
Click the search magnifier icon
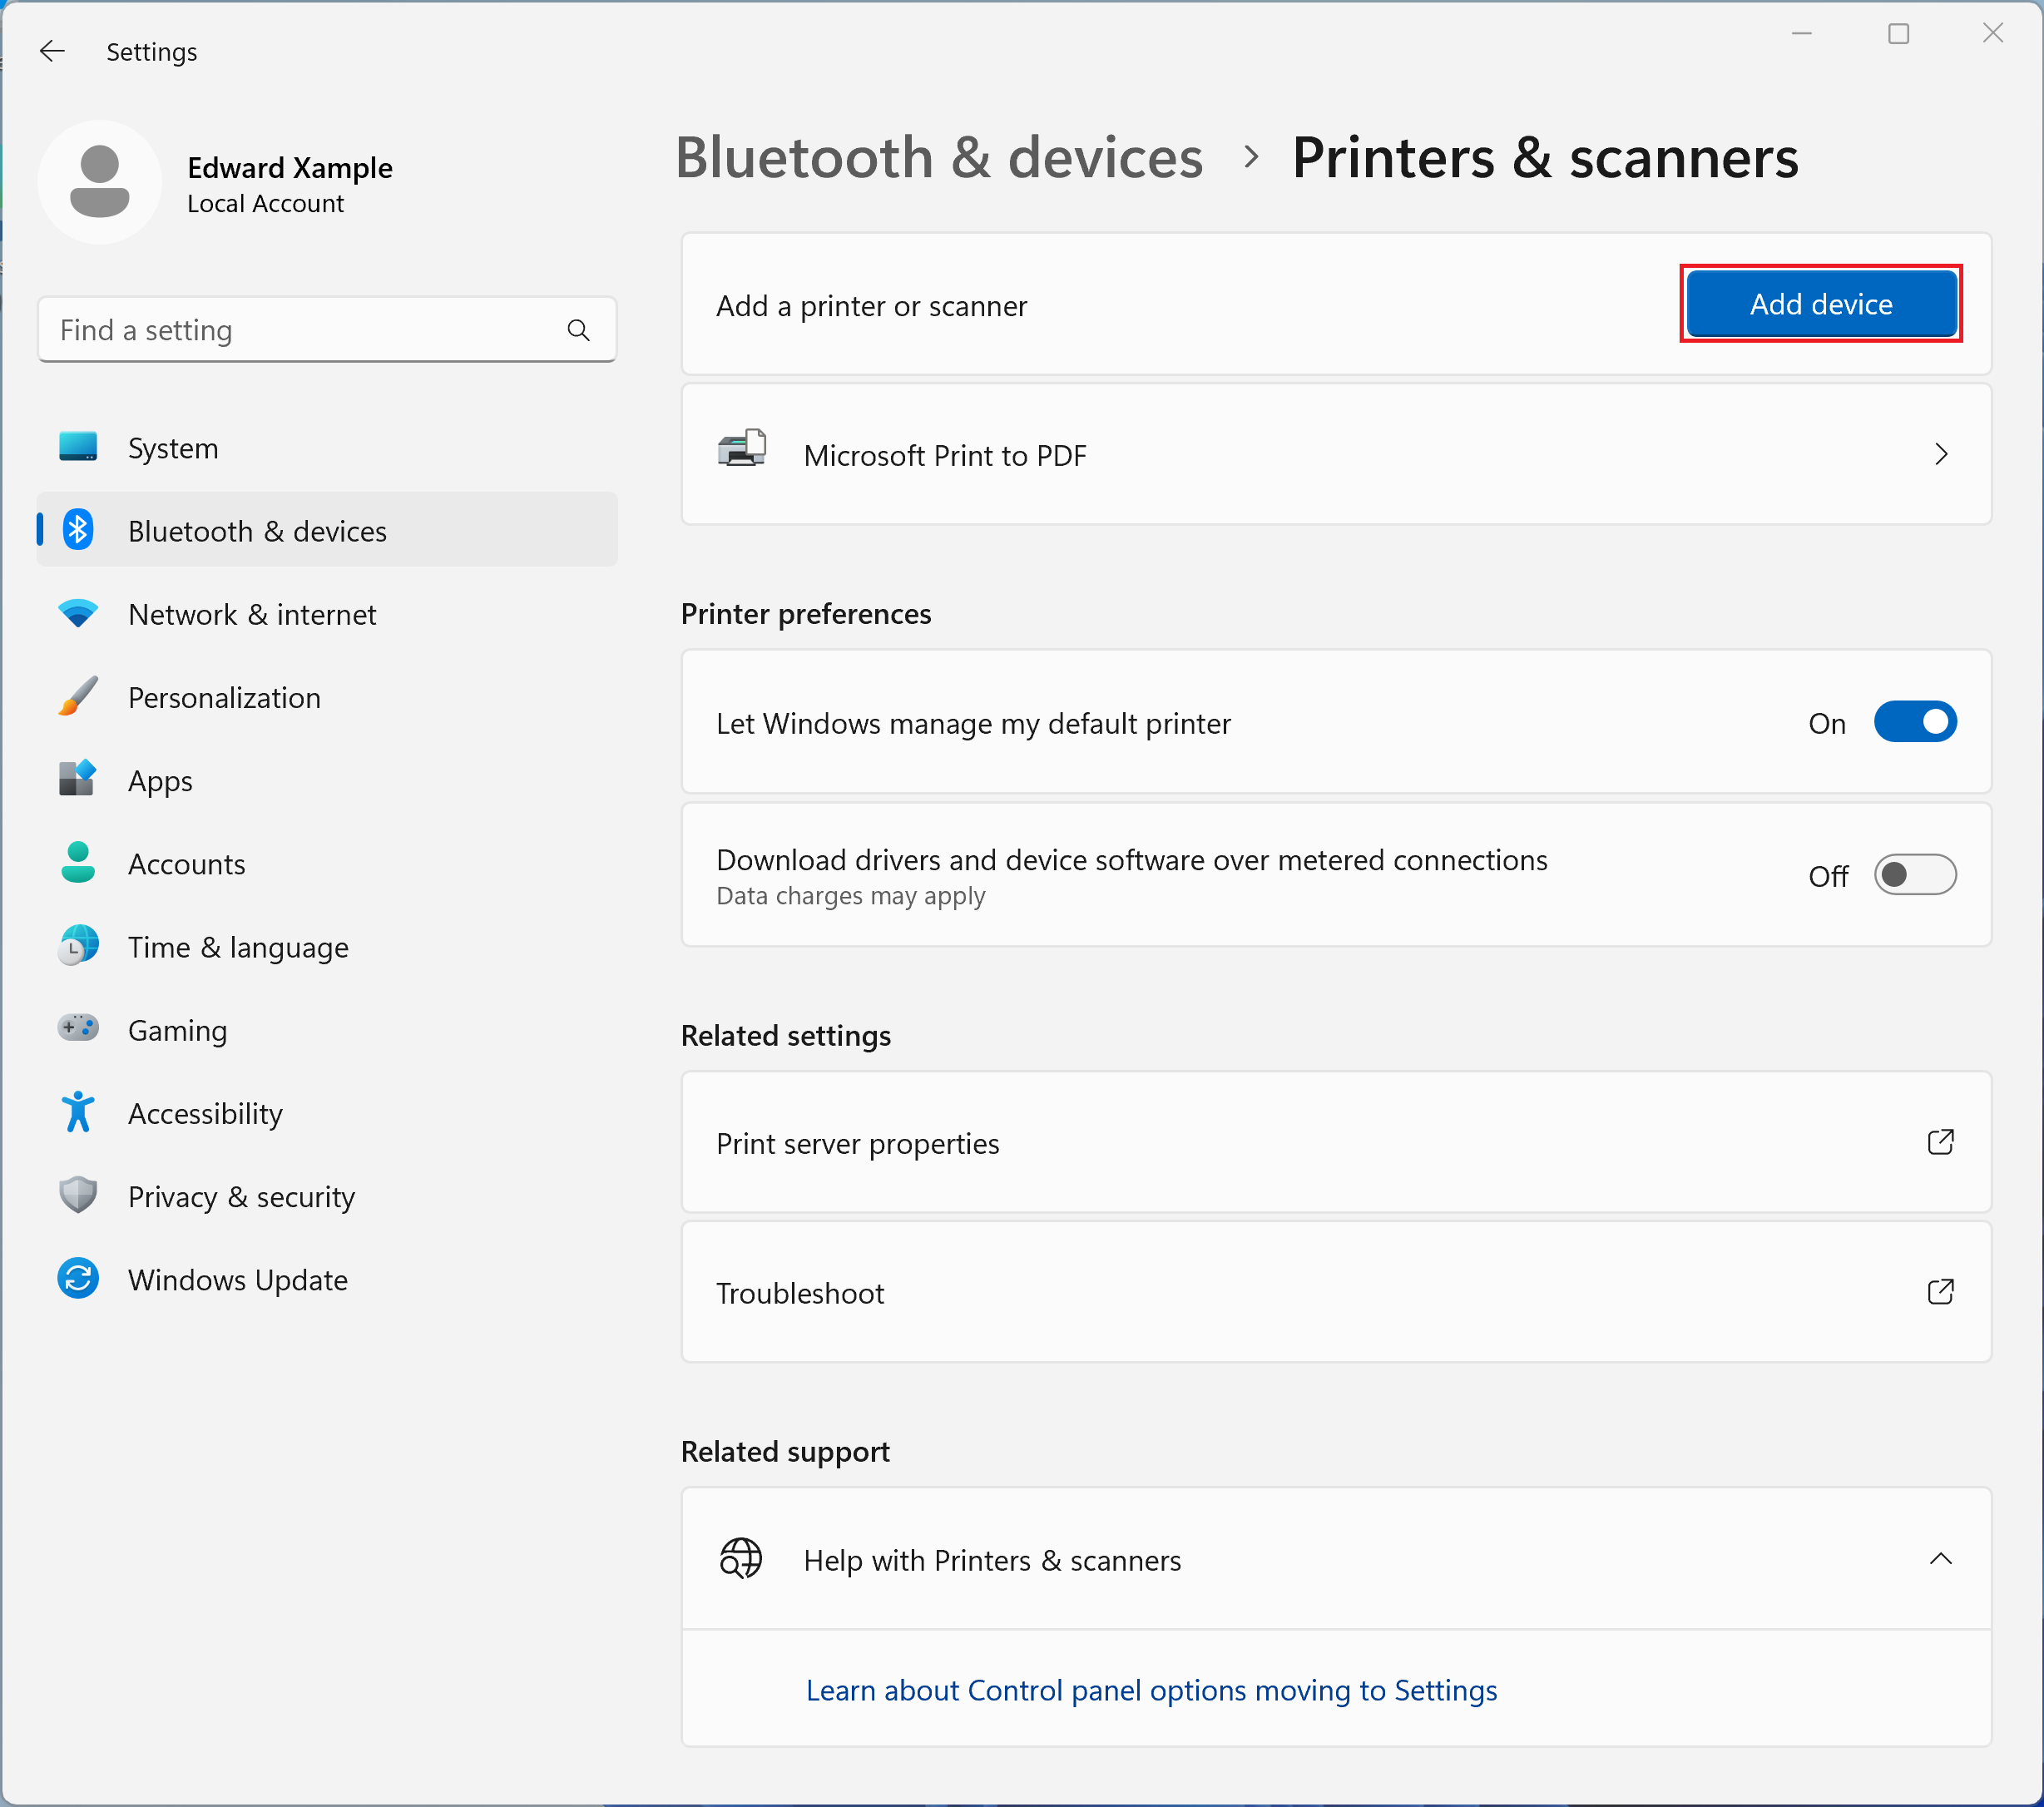point(578,330)
